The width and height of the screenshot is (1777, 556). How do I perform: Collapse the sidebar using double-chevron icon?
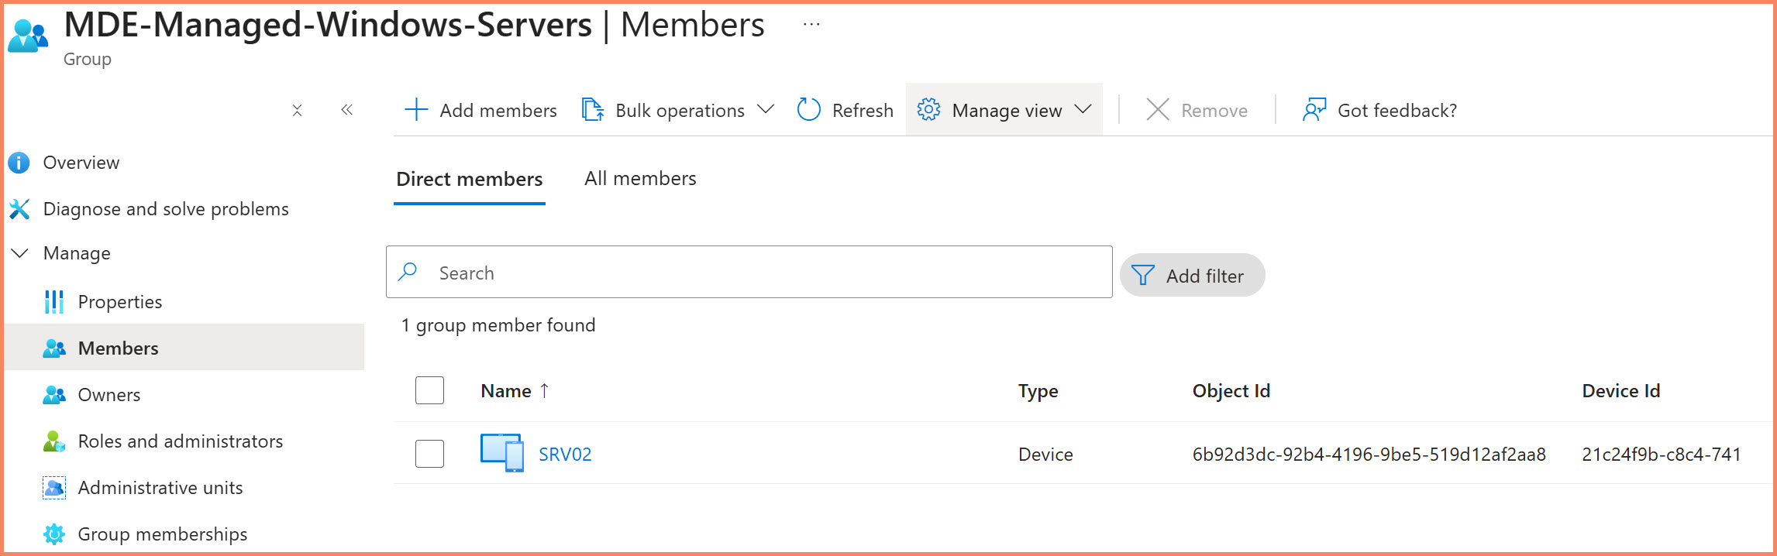346,110
